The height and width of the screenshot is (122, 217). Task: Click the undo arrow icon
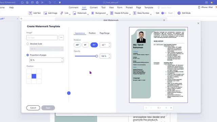50,2
